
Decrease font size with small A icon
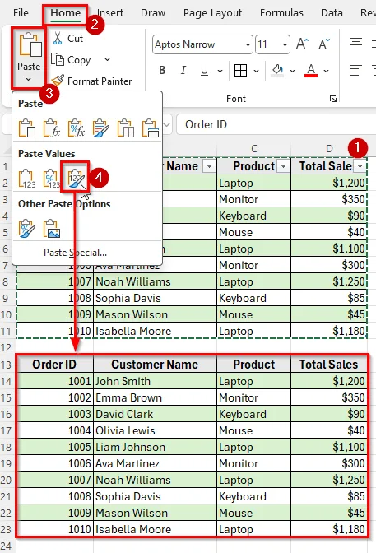point(324,44)
